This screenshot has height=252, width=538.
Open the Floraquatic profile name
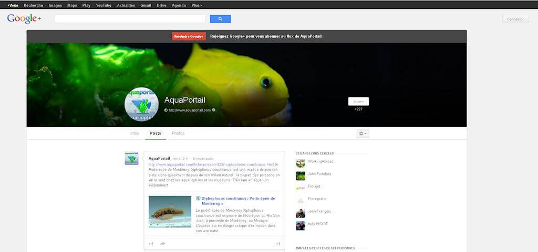(x=317, y=199)
